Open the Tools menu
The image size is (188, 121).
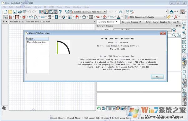click(59, 7)
